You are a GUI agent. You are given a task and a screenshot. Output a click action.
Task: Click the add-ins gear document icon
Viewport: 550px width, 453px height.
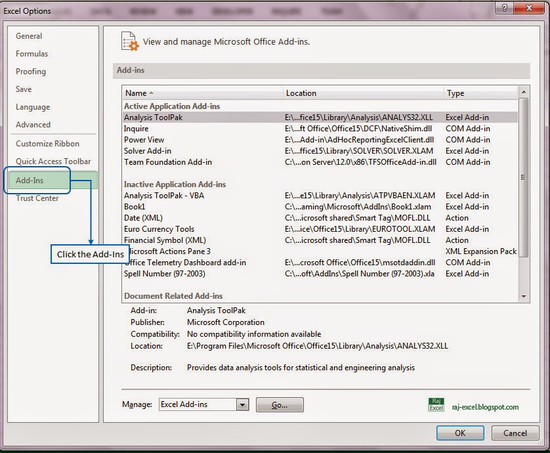[x=130, y=41]
